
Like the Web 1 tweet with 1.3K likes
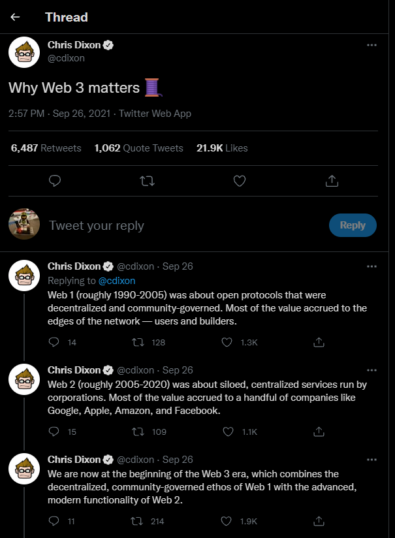point(227,342)
